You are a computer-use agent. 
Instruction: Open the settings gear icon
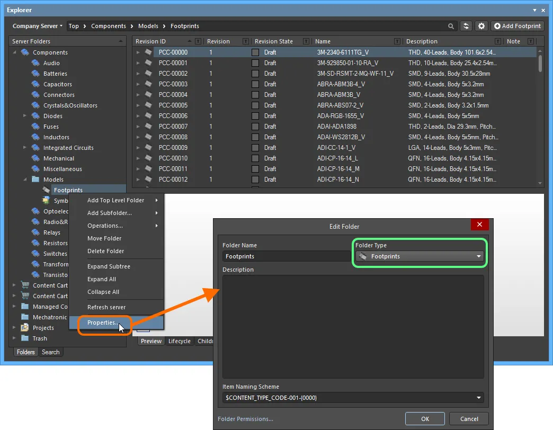pos(481,26)
